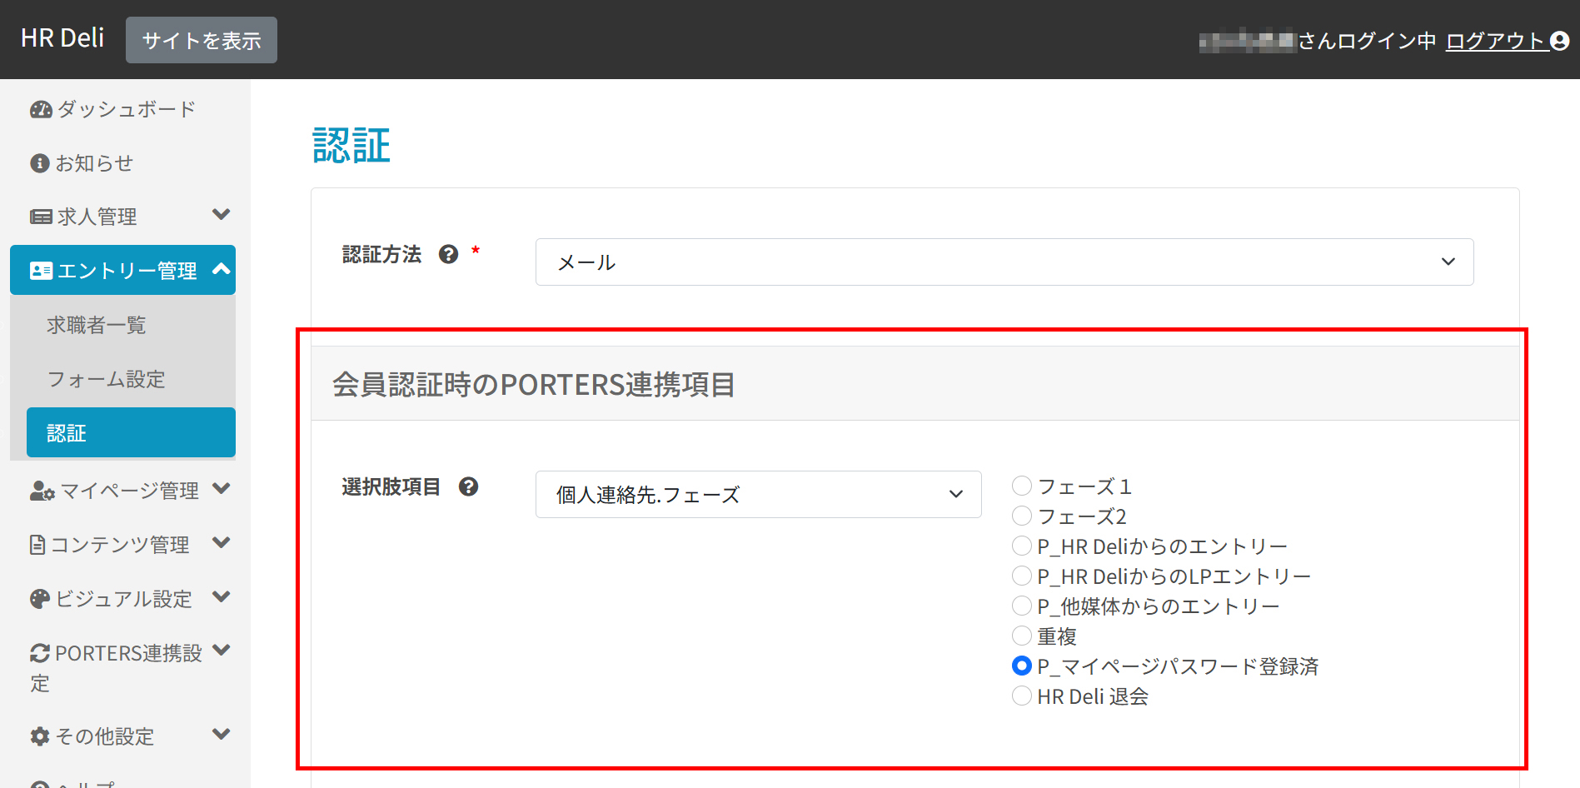Open the 個人連絡先.フェーズ dropdown
Viewport: 1580px width, 788px height.
click(758, 495)
